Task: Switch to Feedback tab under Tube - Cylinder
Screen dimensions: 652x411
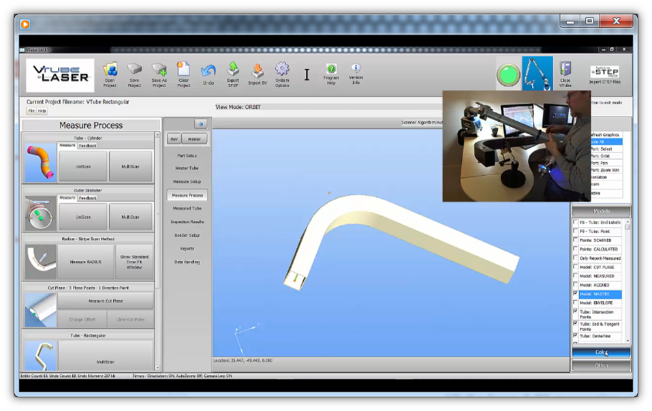Action: pos(88,145)
